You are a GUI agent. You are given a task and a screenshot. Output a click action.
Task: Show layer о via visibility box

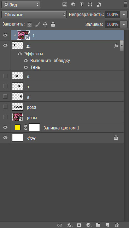[5, 76]
